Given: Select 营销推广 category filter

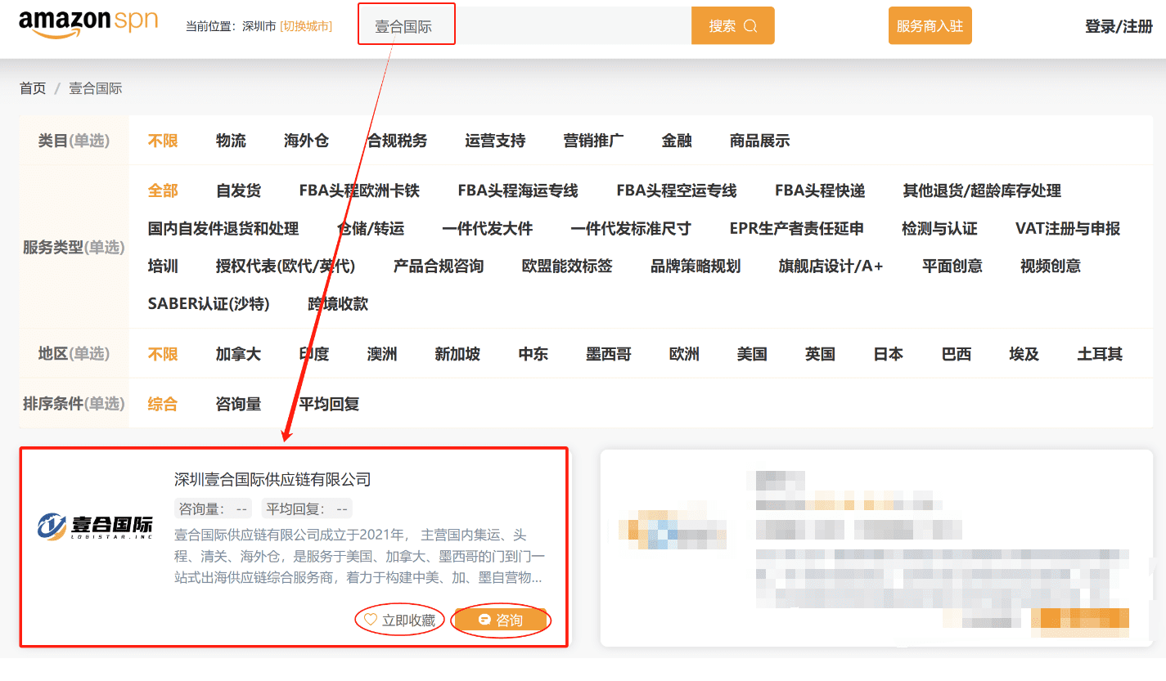Looking at the screenshot, I should point(593,141).
